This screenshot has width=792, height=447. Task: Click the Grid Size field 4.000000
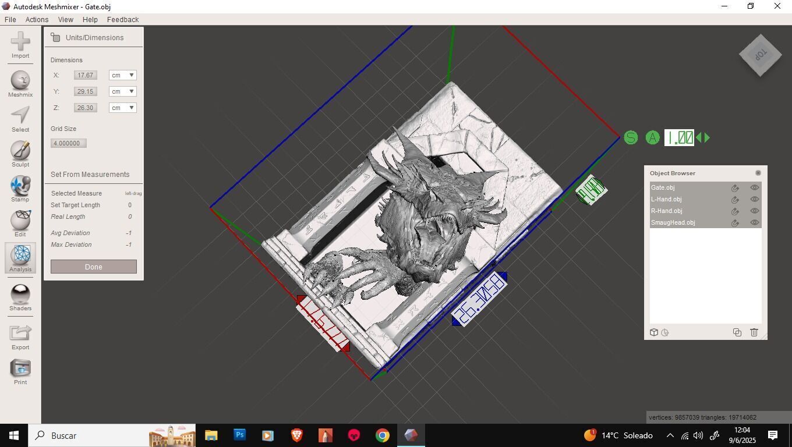pyautogui.click(x=69, y=143)
